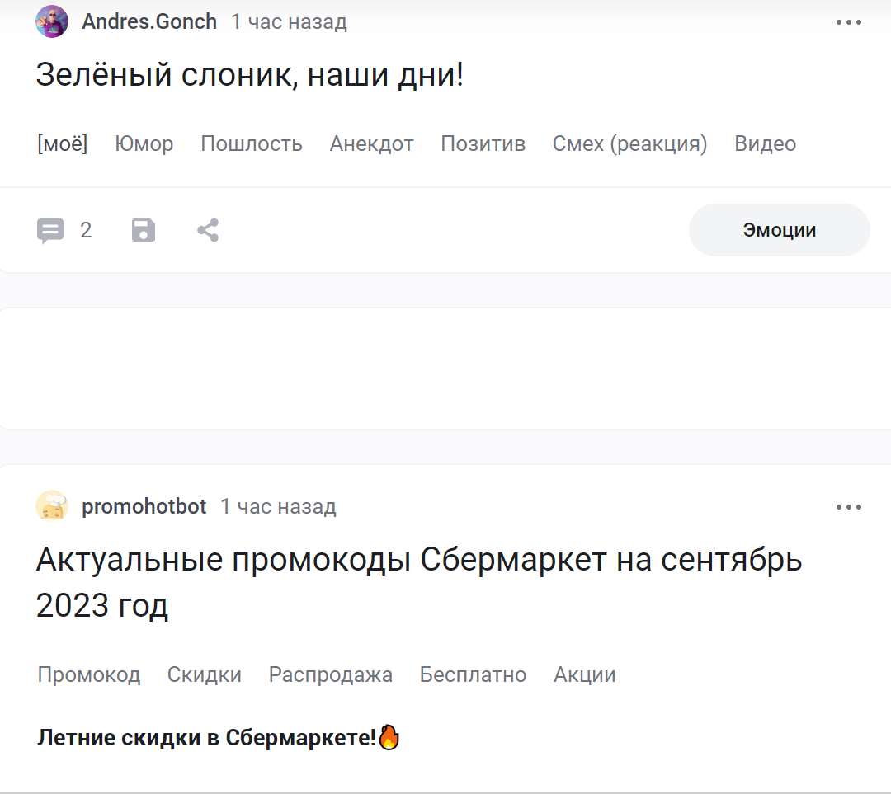Open more options for promohotbot post
This screenshot has height=794, width=891.
point(848,507)
